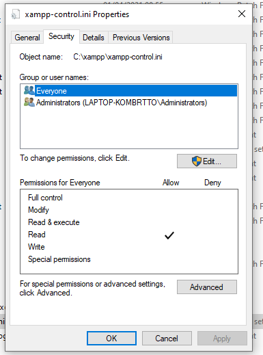Select Everyone in group list
This screenshot has width=263, height=355.
point(129,91)
